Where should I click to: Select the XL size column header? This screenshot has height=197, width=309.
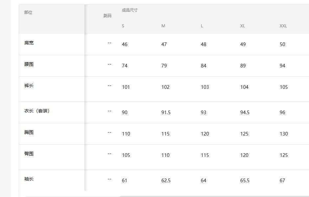(x=242, y=26)
